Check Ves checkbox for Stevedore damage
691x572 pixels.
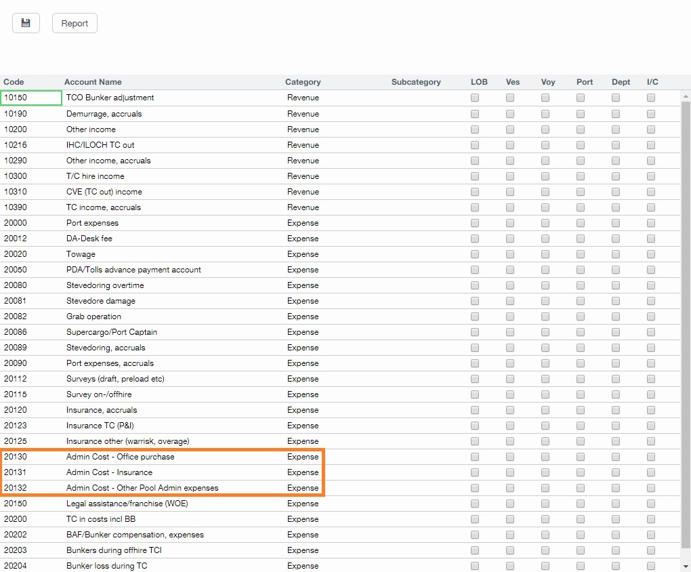[509, 301]
